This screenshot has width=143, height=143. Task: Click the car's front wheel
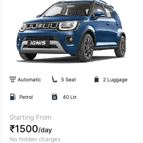click(x=86, y=48)
